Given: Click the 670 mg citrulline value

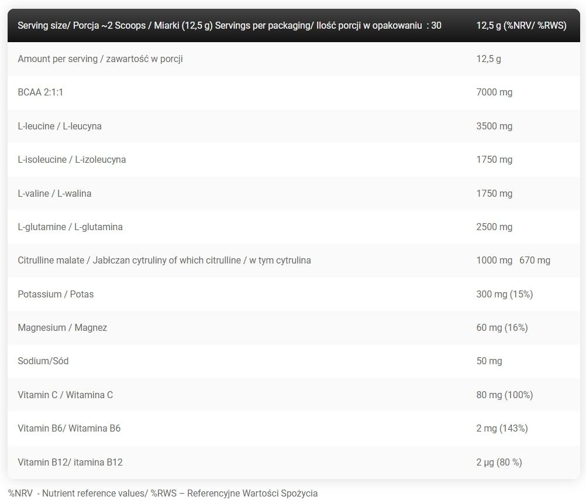Looking at the screenshot, I should [x=535, y=260].
